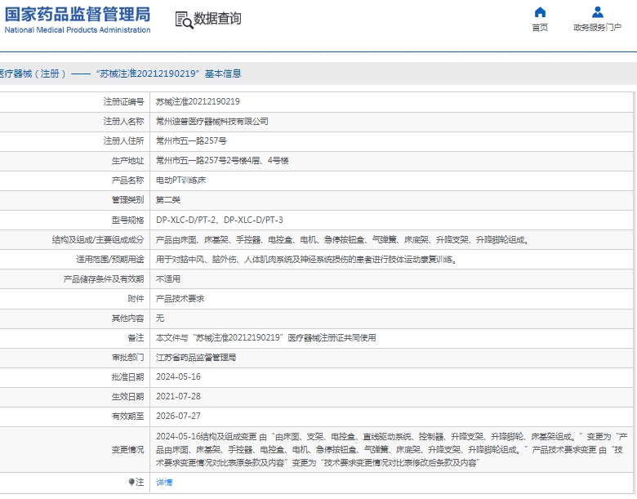Select registrant address 常州市五一路257号
This screenshot has width=637, height=499.
click(x=191, y=141)
